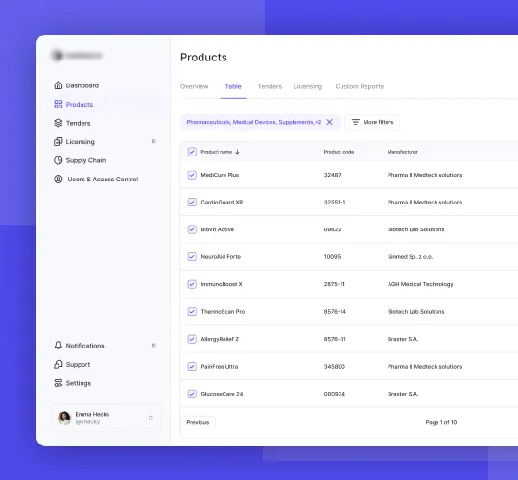
Task: Click the Tenders stack icon
Action: pyautogui.click(x=59, y=123)
